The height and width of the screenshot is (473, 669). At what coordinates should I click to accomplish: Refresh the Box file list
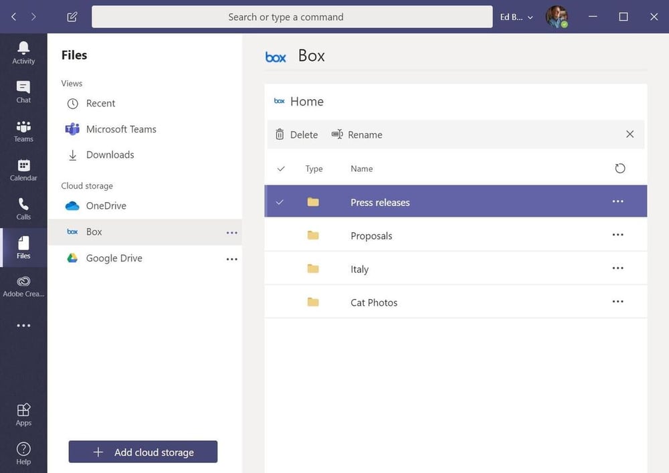[619, 169]
